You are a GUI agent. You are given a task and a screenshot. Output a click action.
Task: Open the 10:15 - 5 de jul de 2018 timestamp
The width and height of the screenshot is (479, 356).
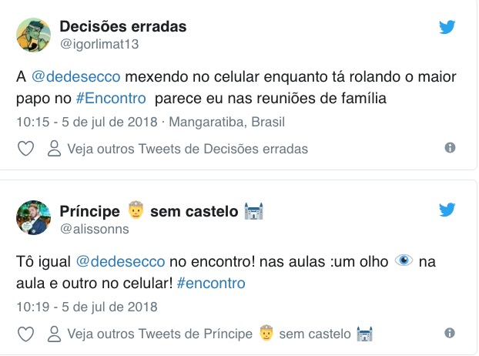[x=88, y=121]
